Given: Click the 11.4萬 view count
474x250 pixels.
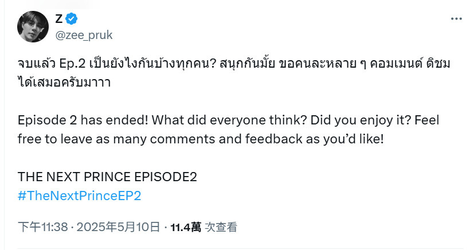Looking at the screenshot, I should click(x=186, y=227).
